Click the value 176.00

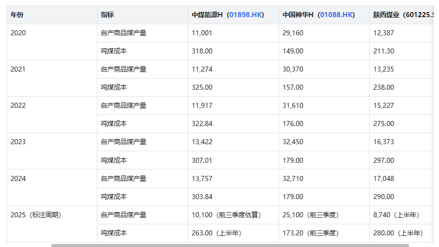(x=293, y=124)
